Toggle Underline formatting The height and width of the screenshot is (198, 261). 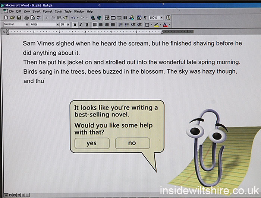87,25
